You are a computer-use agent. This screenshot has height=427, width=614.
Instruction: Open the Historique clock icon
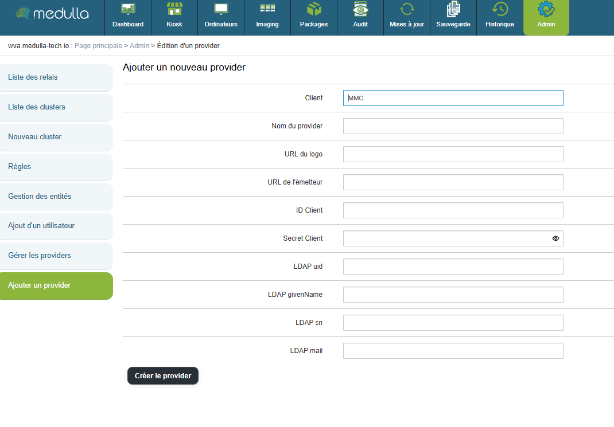coord(500,10)
